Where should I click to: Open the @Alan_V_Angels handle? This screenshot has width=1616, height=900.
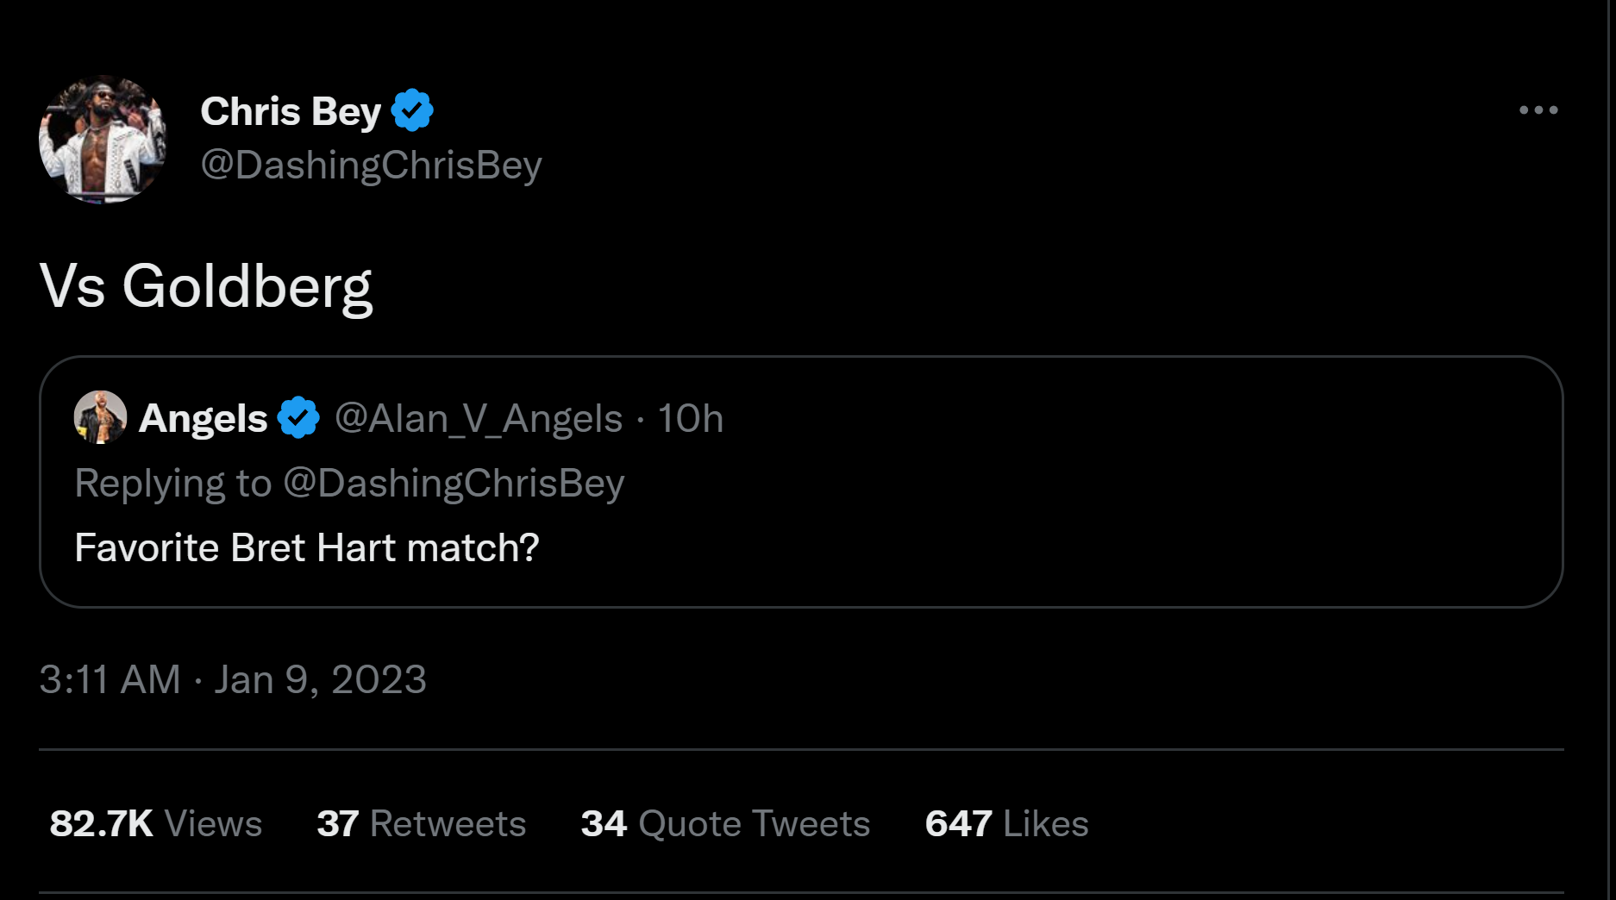click(x=479, y=418)
